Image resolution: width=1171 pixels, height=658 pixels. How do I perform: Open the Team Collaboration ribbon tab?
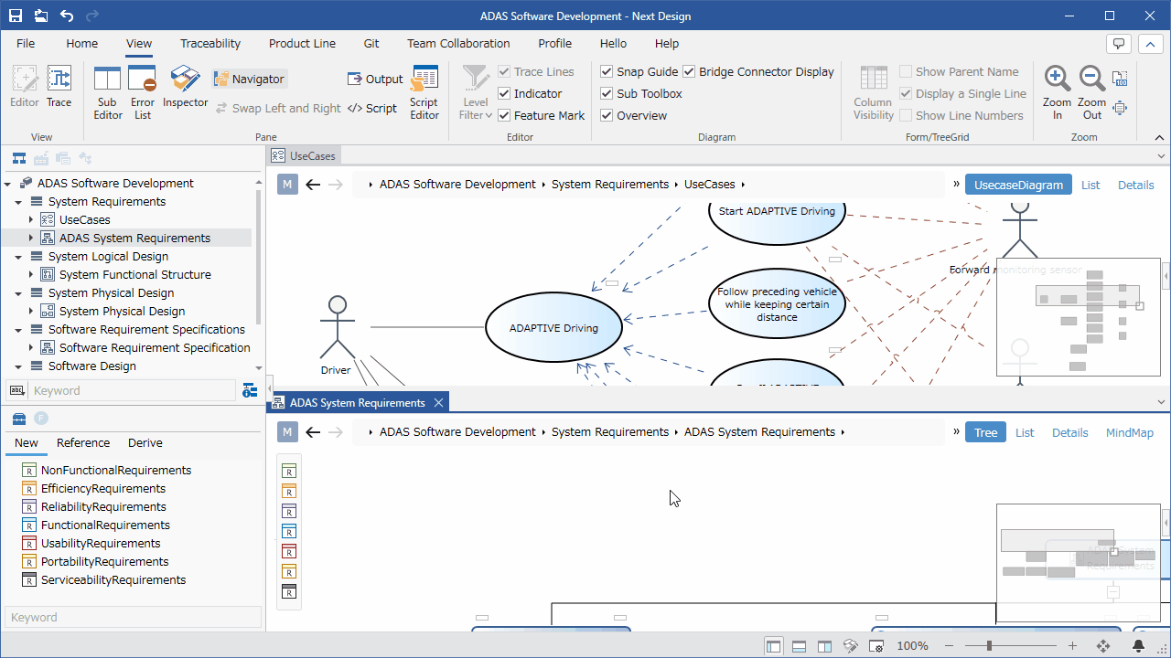[x=458, y=43]
